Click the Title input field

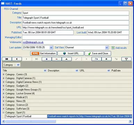pos(75,18)
